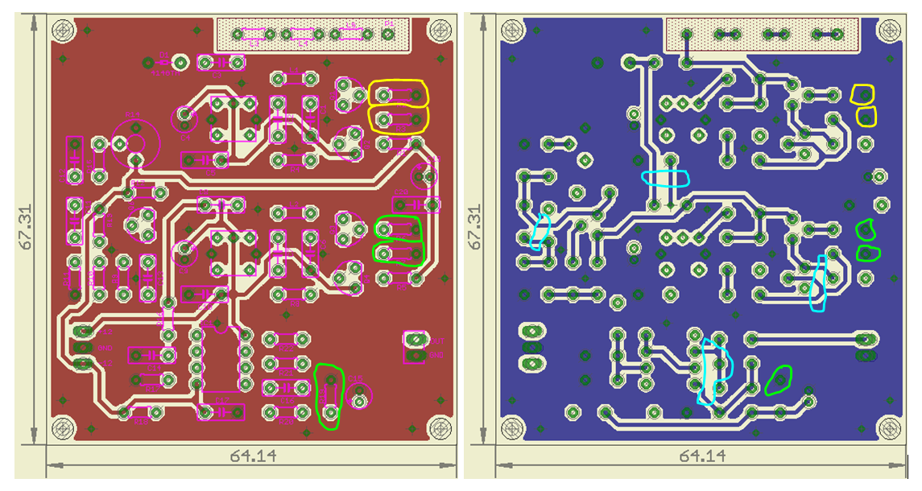
Task: Select the large cyan marking at blue board bottom
Action: 713,370
